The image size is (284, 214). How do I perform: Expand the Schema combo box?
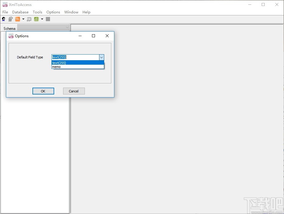[x=67, y=27]
